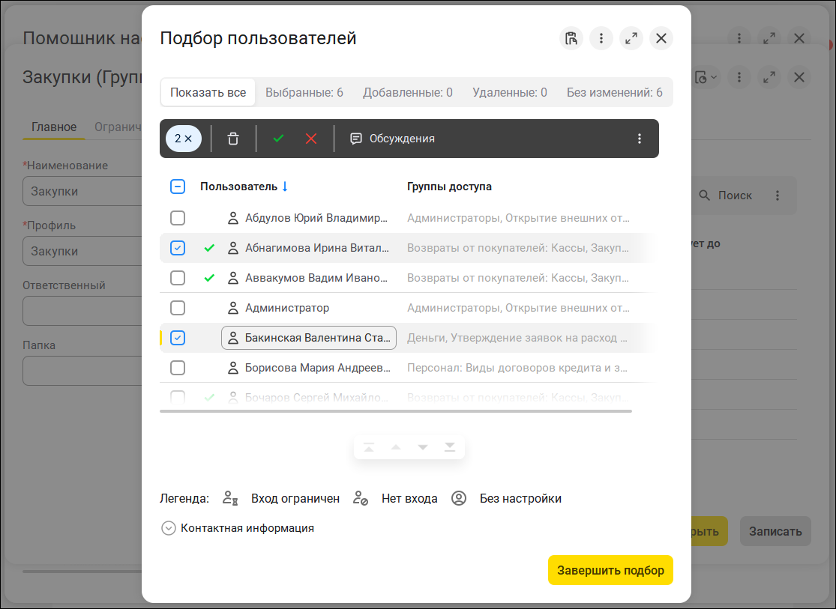Open the Главное tab in the Закупки window
This screenshot has height=609, width=836.
point(54,127)
